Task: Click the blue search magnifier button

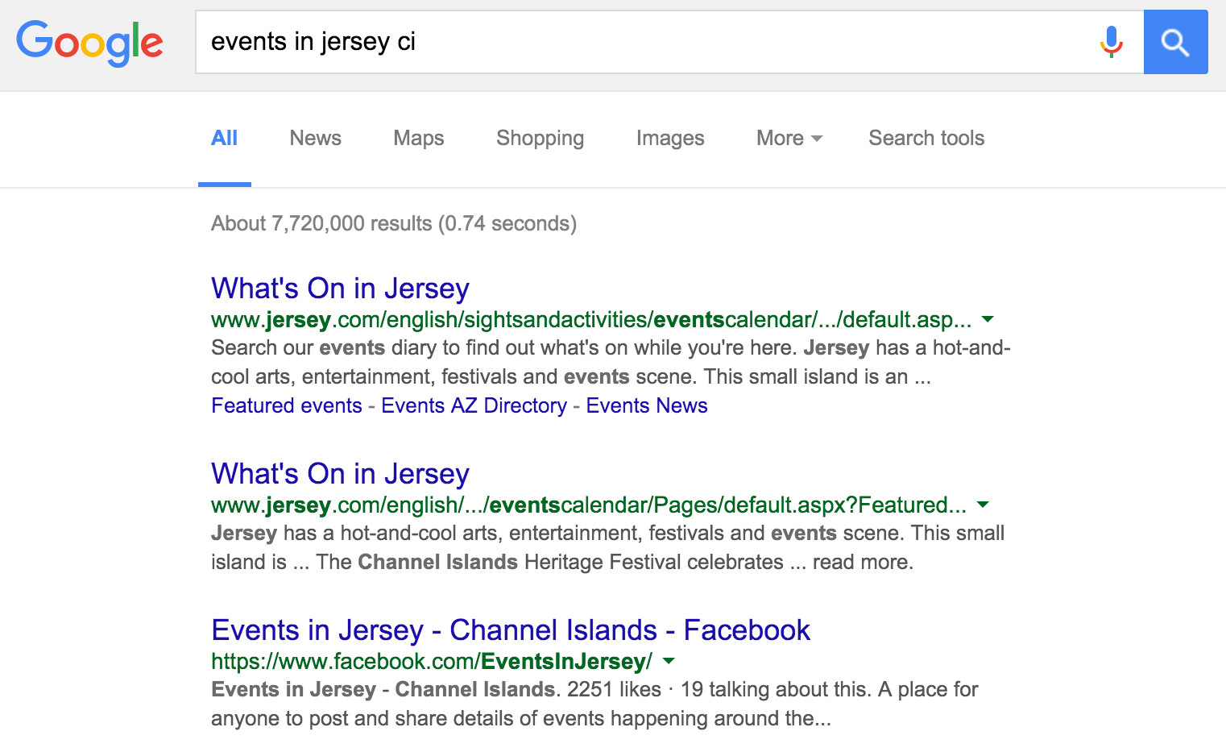Action: point(1175,42)
